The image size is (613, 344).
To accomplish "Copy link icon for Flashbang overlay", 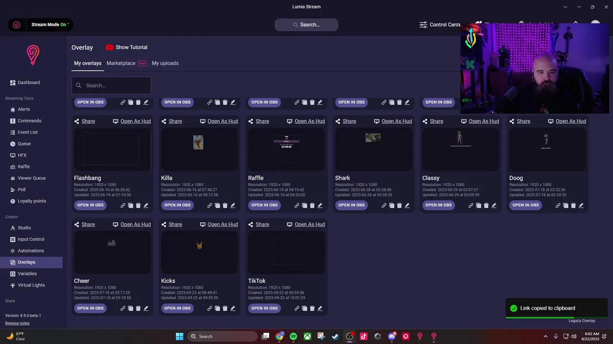I will tap(123, 205).
